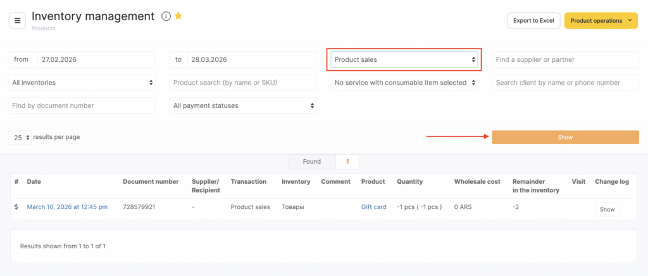Screen dimensions: 648x276
Task: Open the March 10, 2026 date link
Action: [x=67, y=207]
